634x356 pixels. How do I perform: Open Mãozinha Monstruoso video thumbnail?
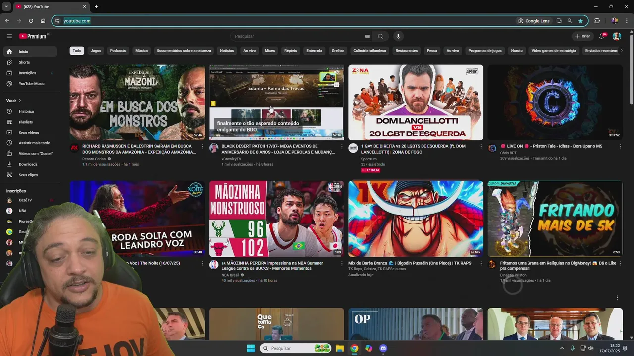276,219
